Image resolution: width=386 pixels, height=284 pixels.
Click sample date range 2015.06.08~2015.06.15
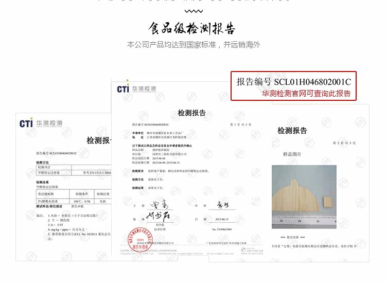coord(166,163)
